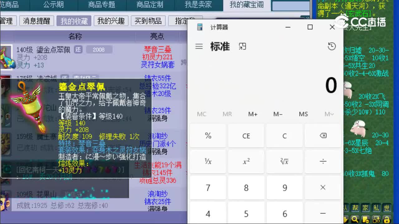
Task: Click digit 4 on calculator
Action: click(208, 213)
